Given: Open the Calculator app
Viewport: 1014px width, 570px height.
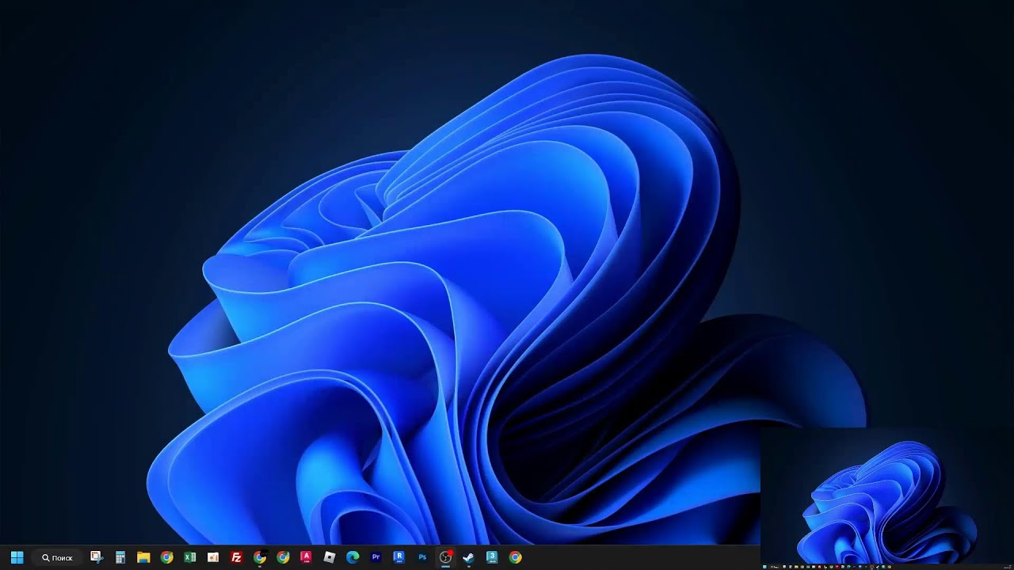Looking at the screenshot, I should point(120,557).
